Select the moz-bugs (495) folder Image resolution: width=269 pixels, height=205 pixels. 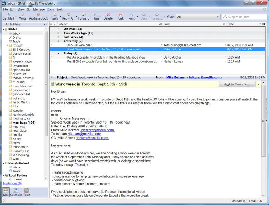click(x=24, y=123)
